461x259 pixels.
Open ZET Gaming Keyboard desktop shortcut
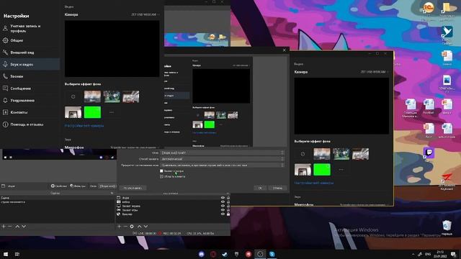(447, 181)
